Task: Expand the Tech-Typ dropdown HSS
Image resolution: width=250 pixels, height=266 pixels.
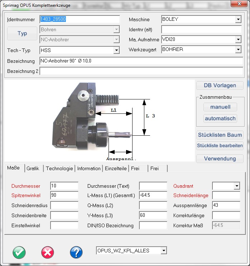Action: [116, 50]
